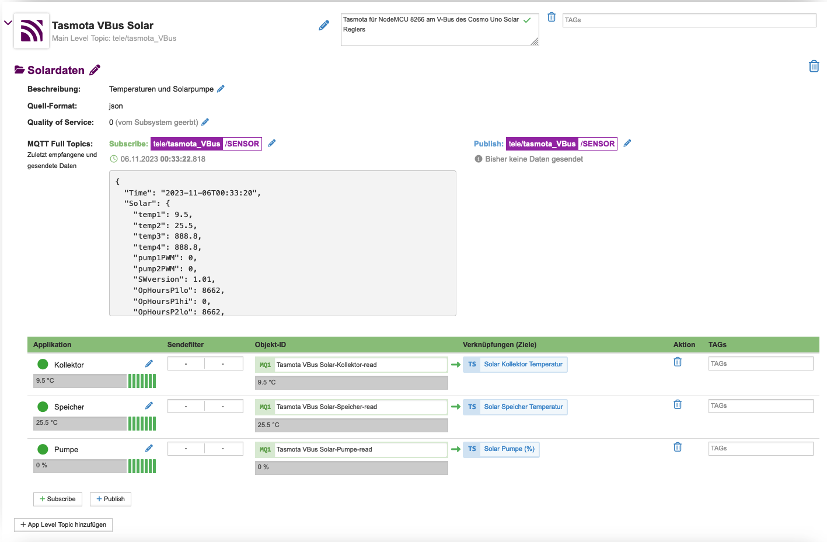The width and height of the screenshot is (827, 542).
Task: Click the Publish topic tele/tasmota_VBus/SENSOR
Action: click(x=561, y=144)
